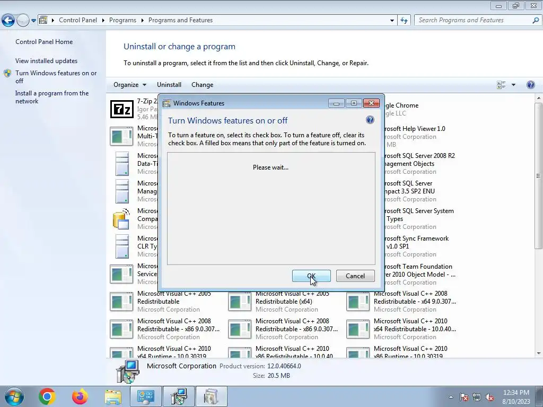Click Programs and Features in breadcrumb
Screen dimensions: 543x407
pyautogui.click(x=180, y=20)
